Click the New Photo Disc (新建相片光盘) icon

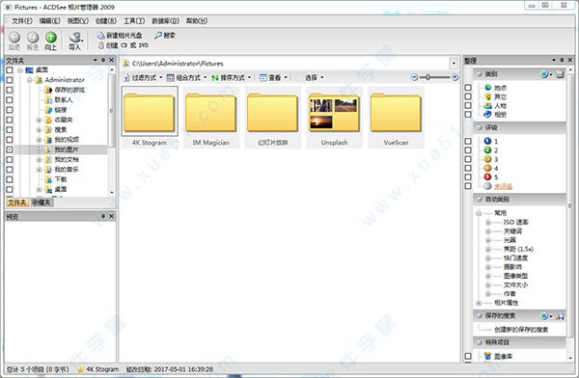click(100, 36)
